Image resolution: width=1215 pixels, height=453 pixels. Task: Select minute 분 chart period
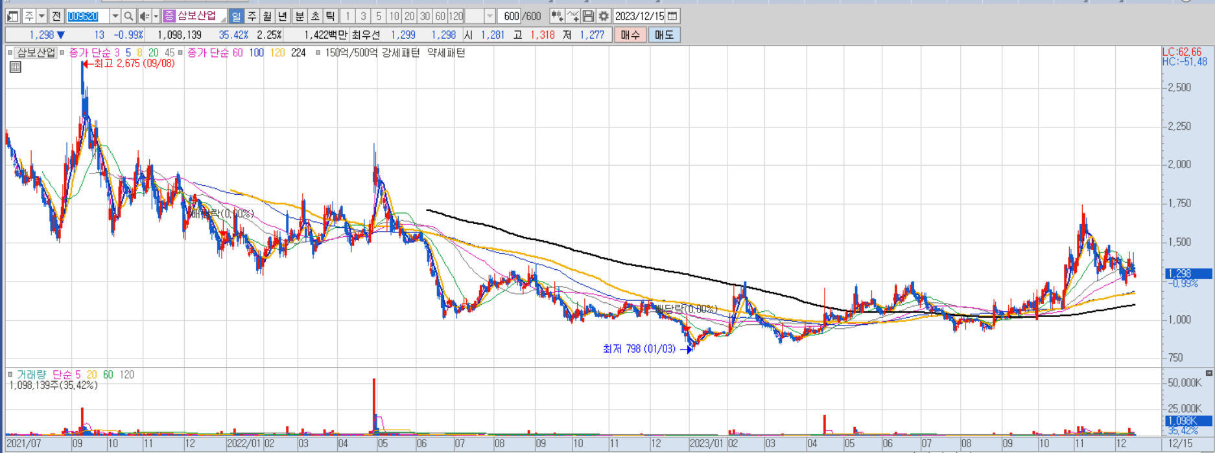300,16
